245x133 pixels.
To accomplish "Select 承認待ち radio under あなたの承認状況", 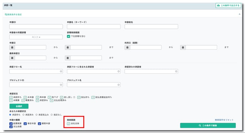I will point(10,115).
